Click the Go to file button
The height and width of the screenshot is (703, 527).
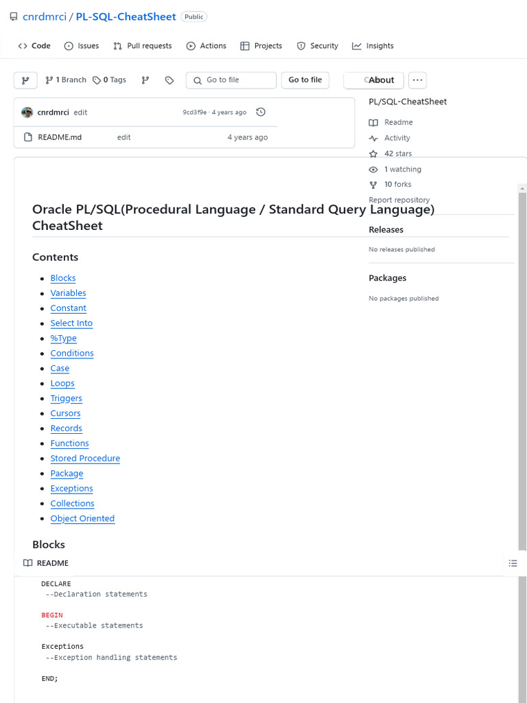pos(305,80)
